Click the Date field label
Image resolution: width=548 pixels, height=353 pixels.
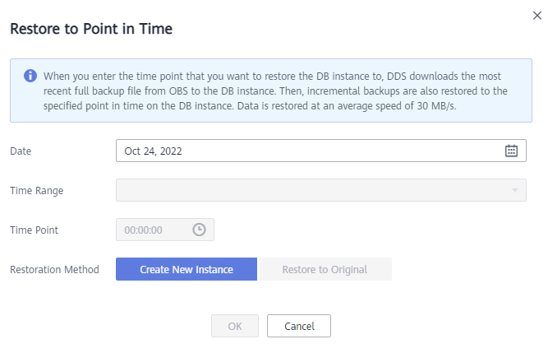point(21,151)
